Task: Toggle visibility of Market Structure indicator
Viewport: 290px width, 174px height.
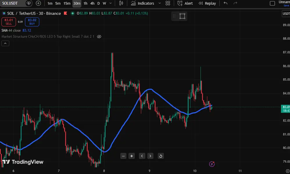Action: click(x=99, y=37)
